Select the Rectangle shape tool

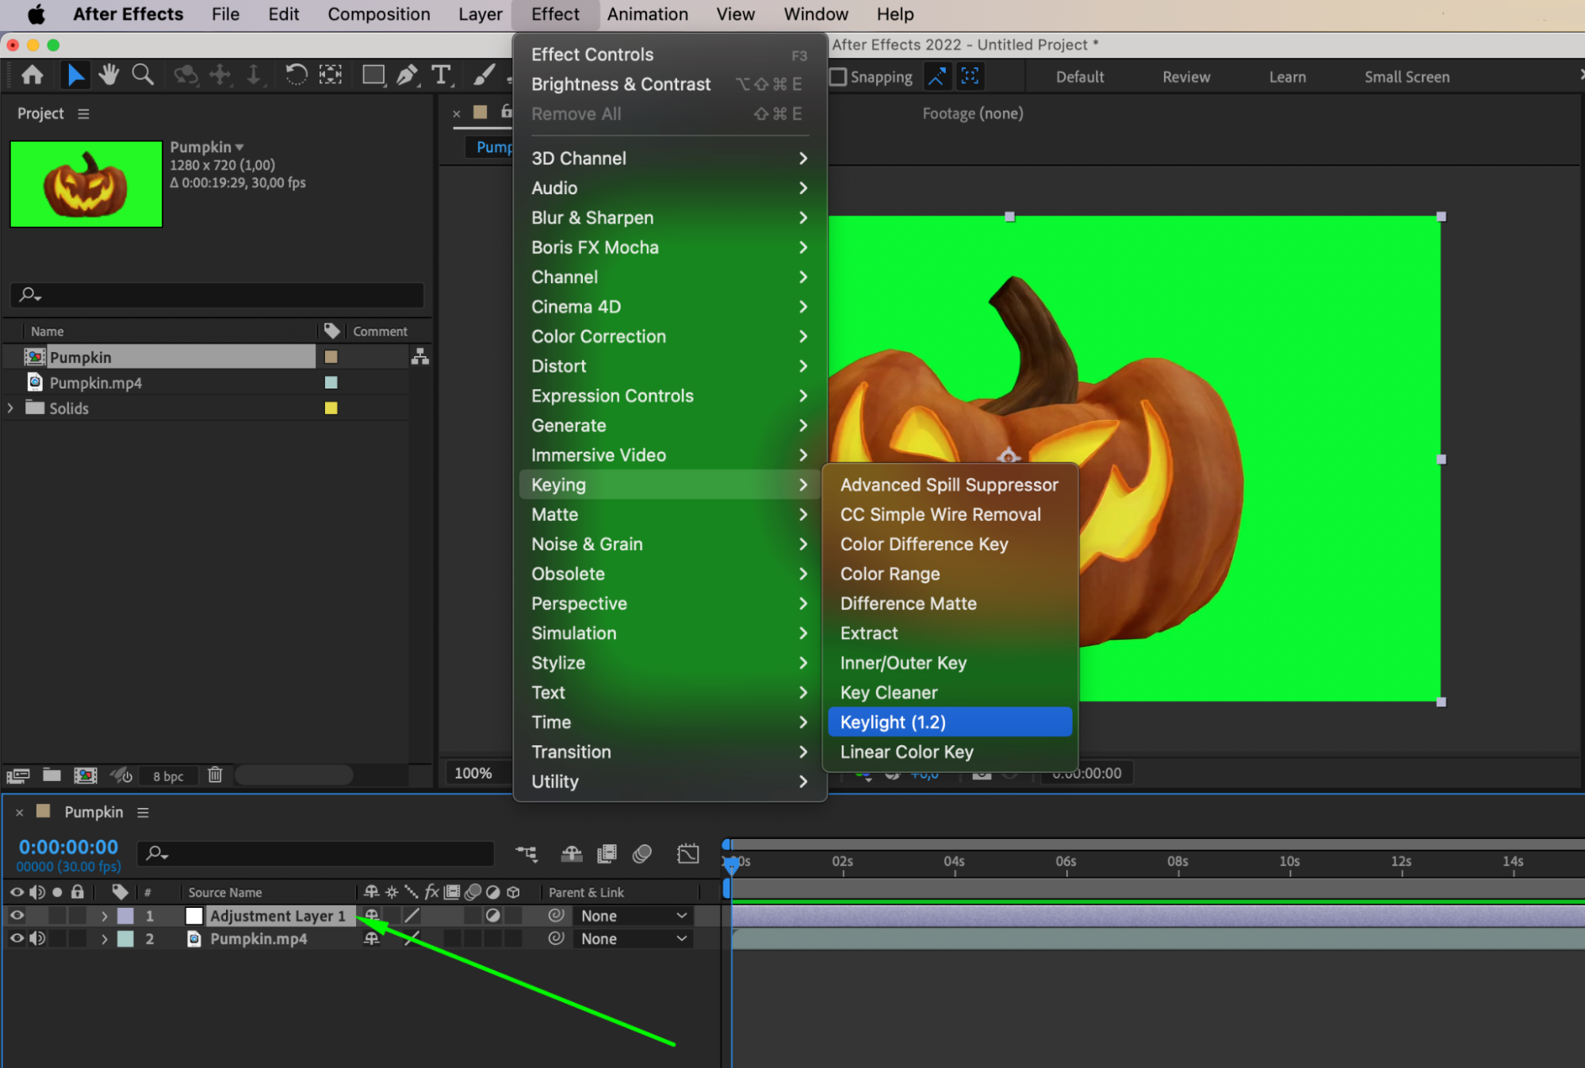coord(373,75)
